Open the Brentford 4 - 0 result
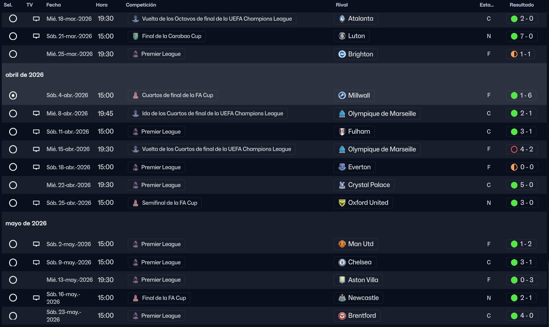The height and width of the screenshot is (327, 549). coord(521,316)
